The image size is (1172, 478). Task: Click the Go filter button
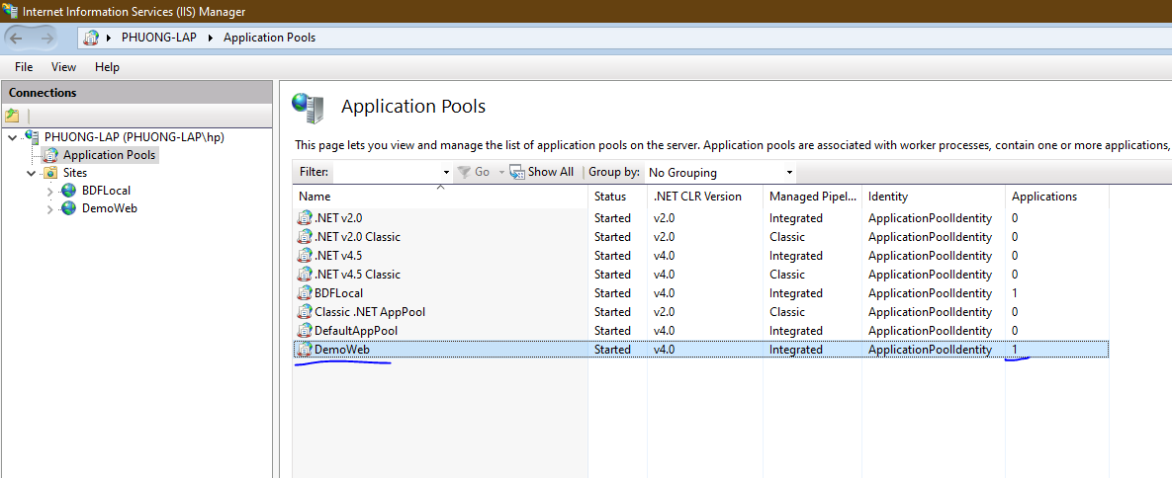(x=474, y=172)
